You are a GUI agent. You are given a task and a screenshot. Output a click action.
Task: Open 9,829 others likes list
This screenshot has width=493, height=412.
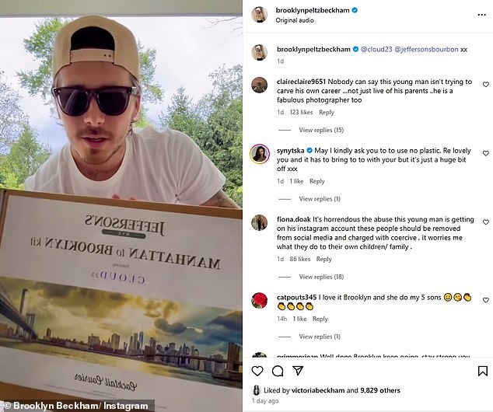pos(380,390)
